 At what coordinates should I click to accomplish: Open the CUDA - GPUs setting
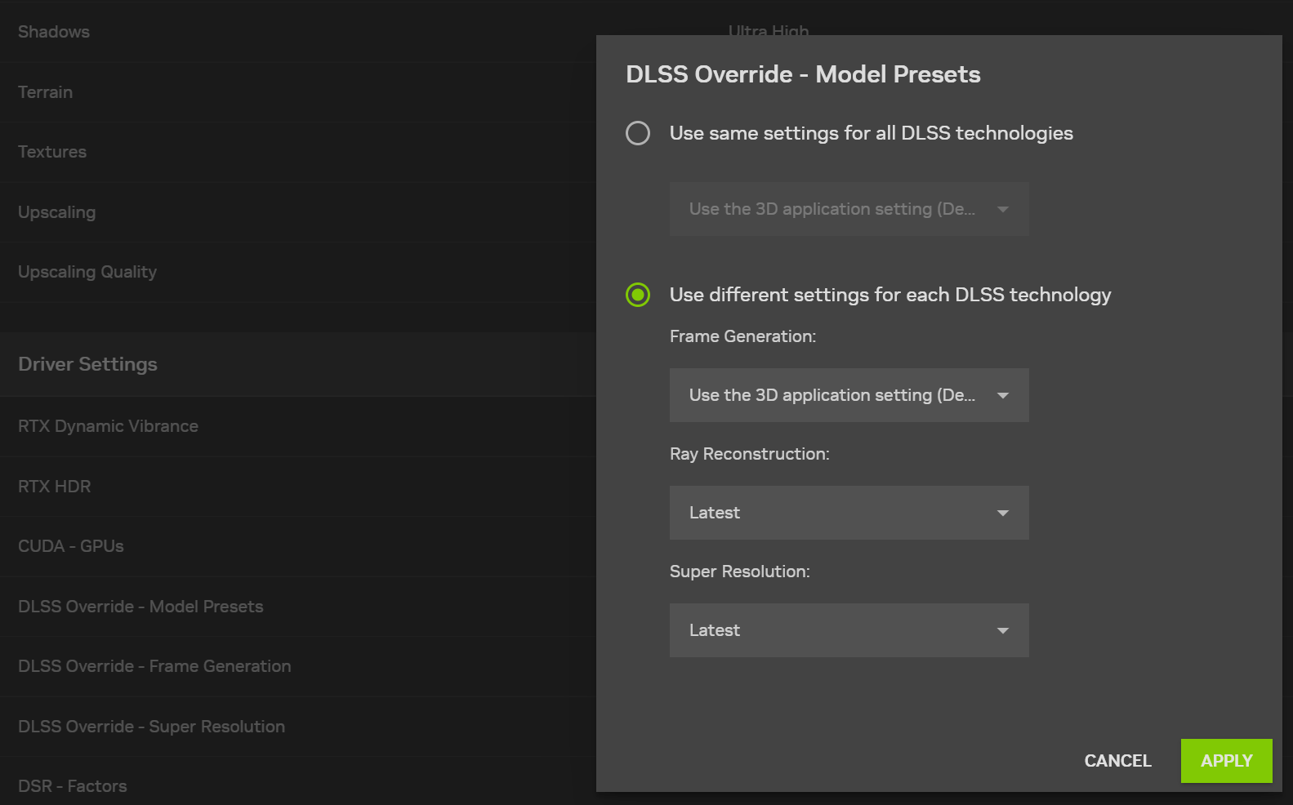71,546
